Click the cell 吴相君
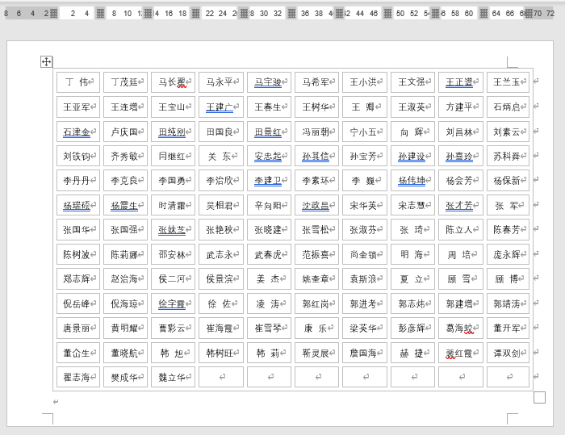The width and height of the screenshot is (565, 435). click(x=221, y=205)
